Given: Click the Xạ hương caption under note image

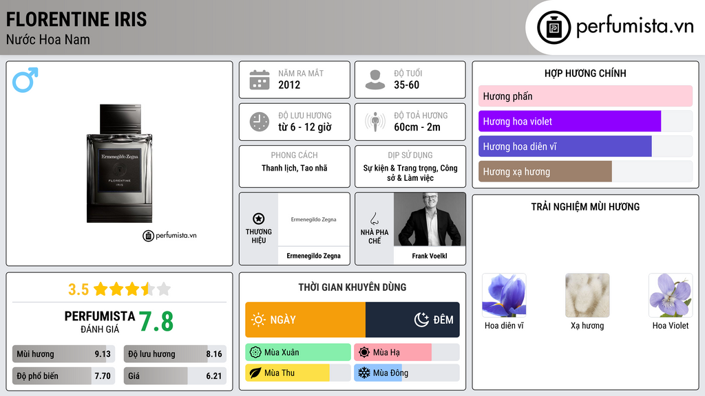Looking at the screenshot, I should click(x=587, y=325).
